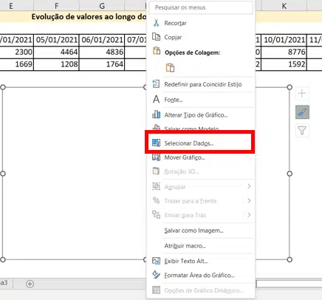Click the Mover Gráfico icon
The height and width of the screenshot is (300, 322).
click(x=157, y=157)
